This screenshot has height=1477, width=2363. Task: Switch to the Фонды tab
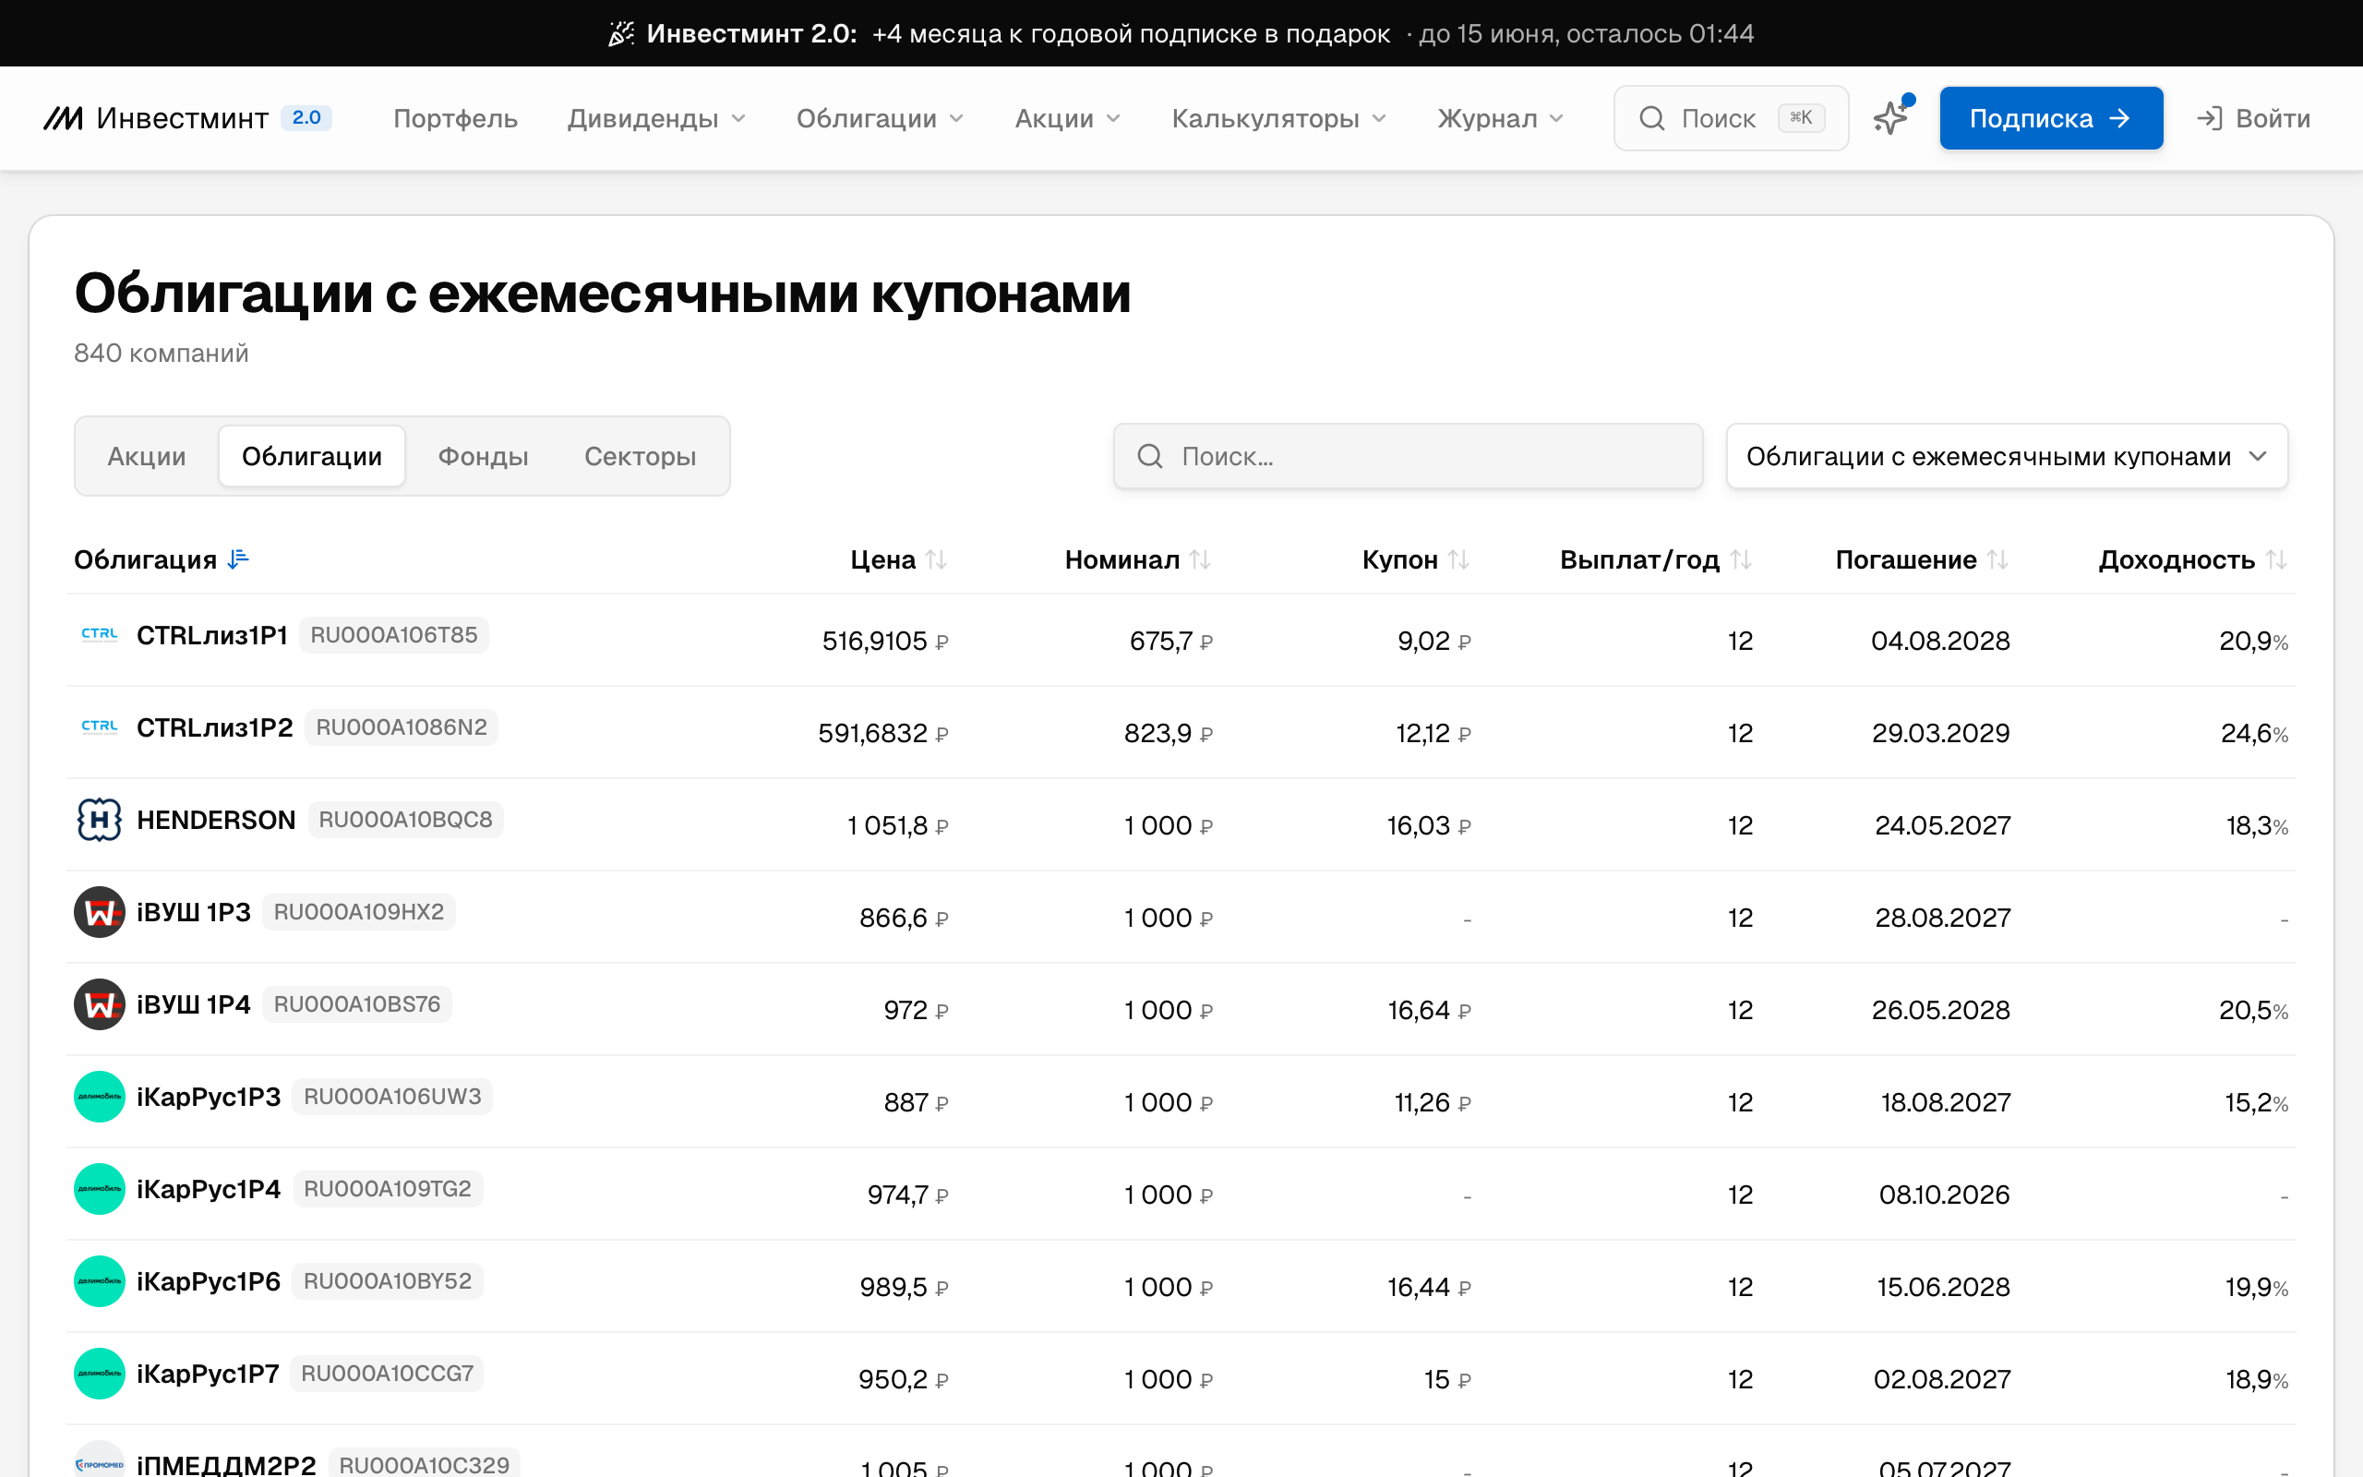pyautogui.click(x=483, y=456)
